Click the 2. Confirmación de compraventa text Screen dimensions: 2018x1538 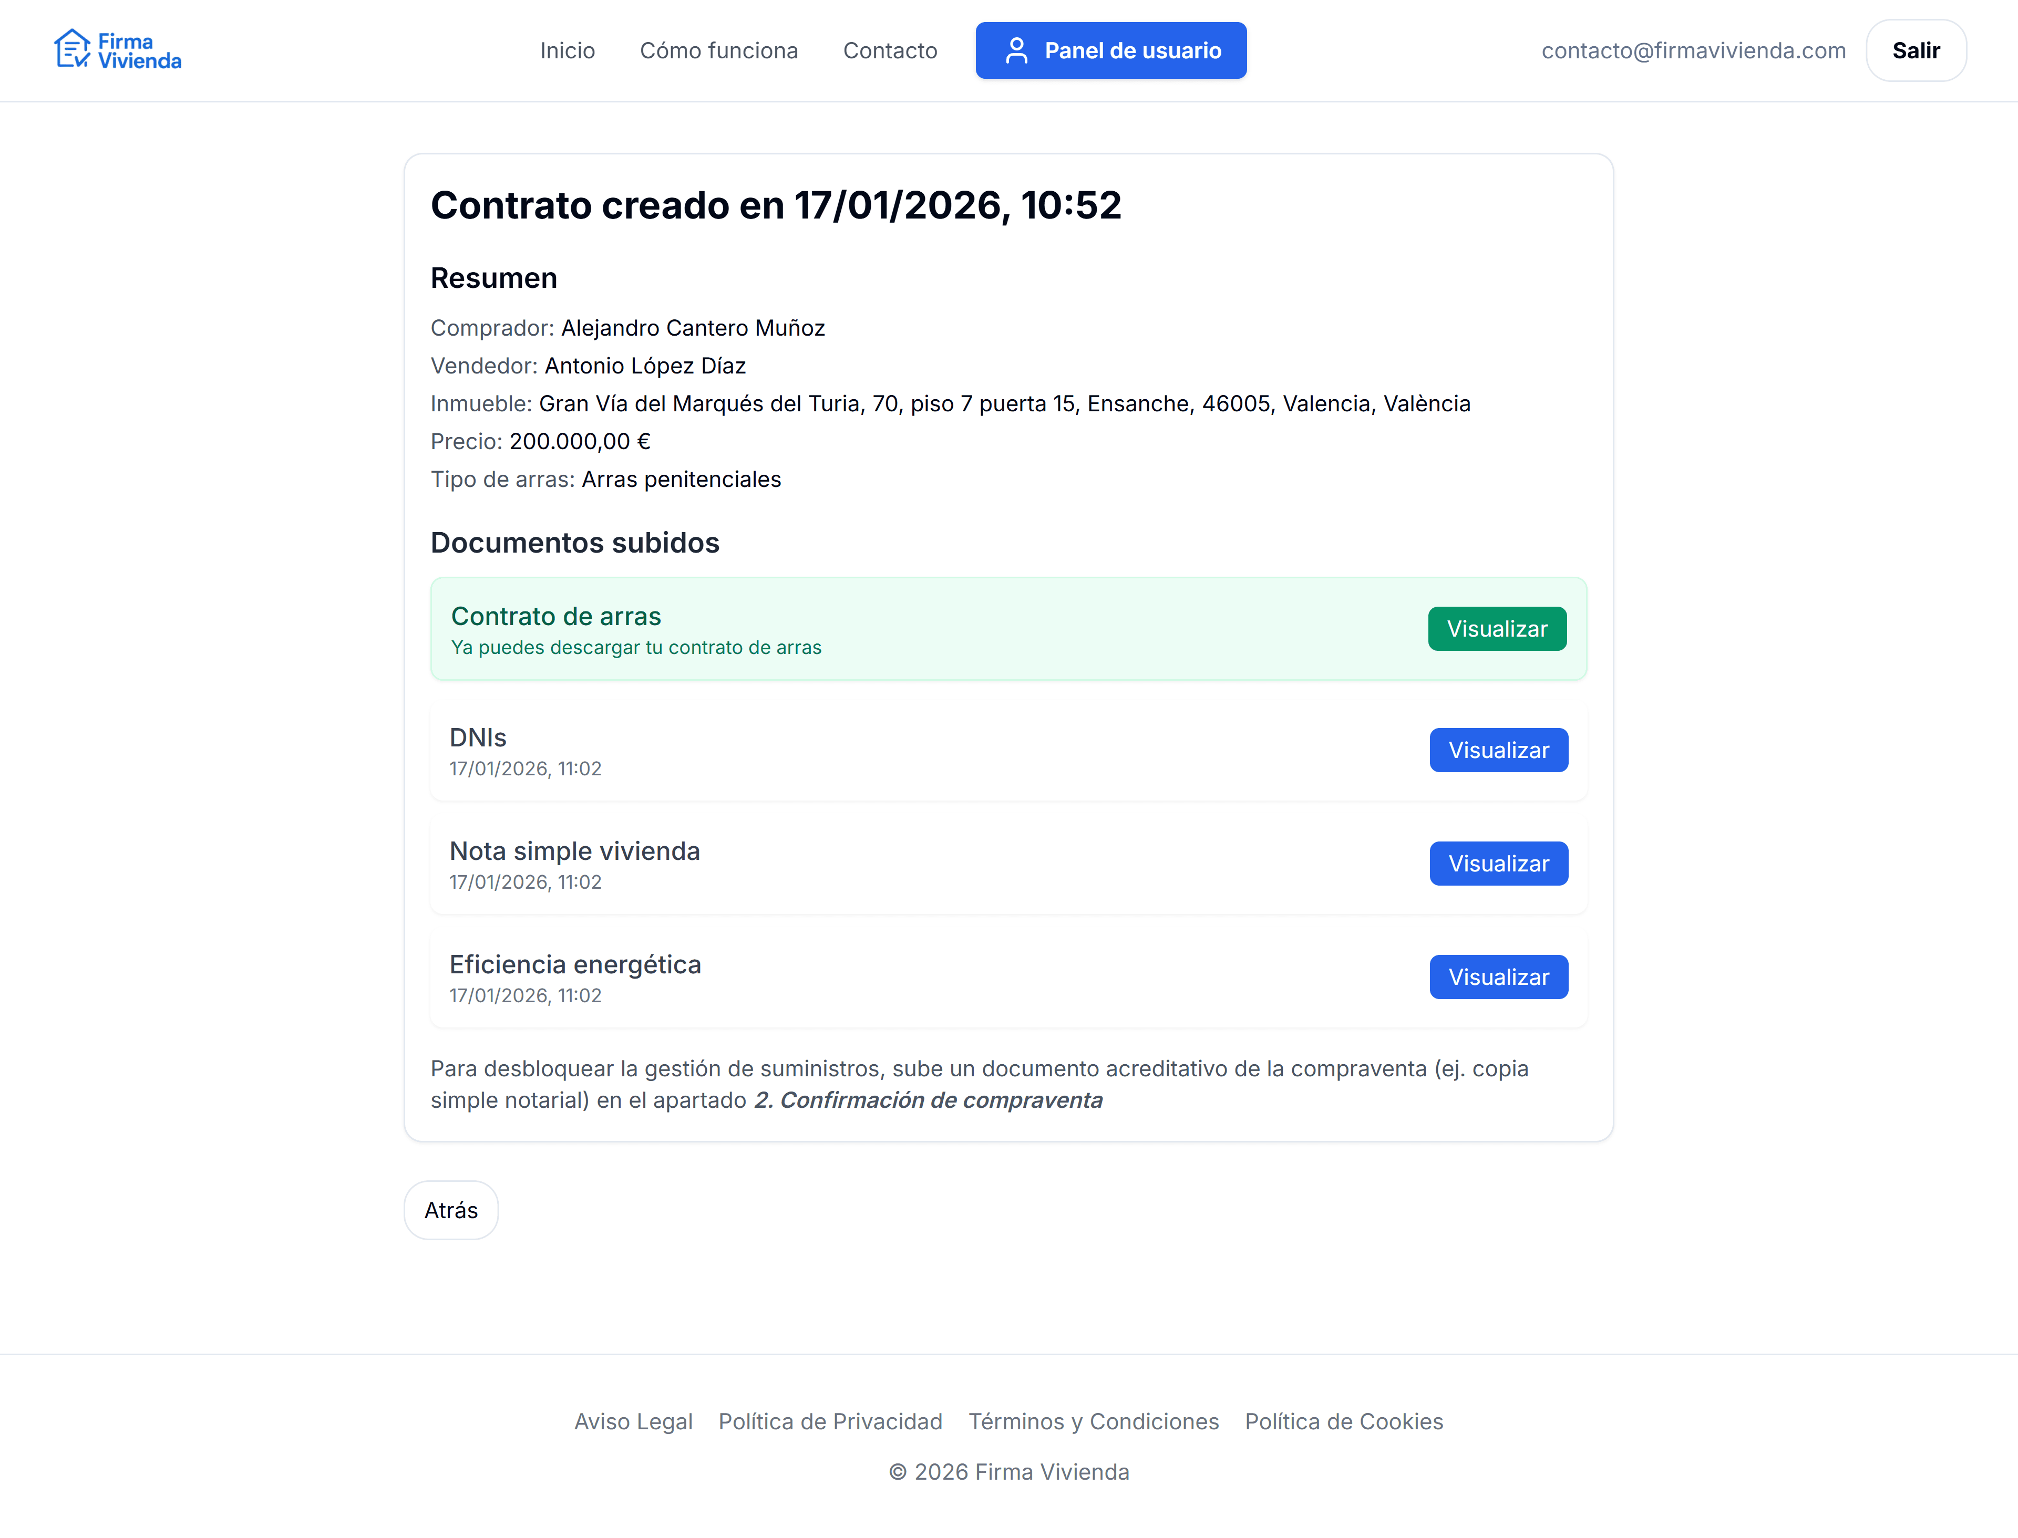click(928, 1099)
